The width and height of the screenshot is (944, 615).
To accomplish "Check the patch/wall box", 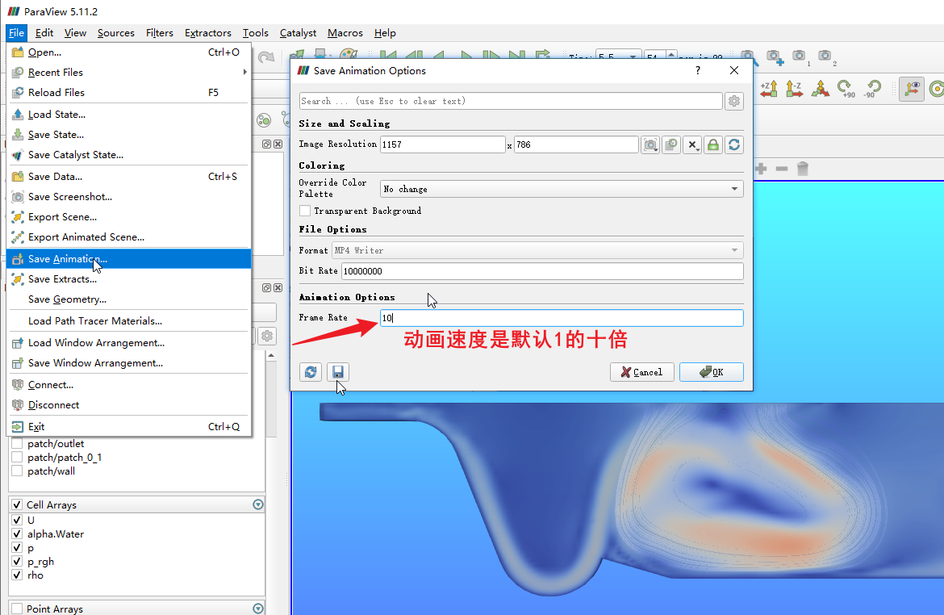I will click(x=17, y=471).
